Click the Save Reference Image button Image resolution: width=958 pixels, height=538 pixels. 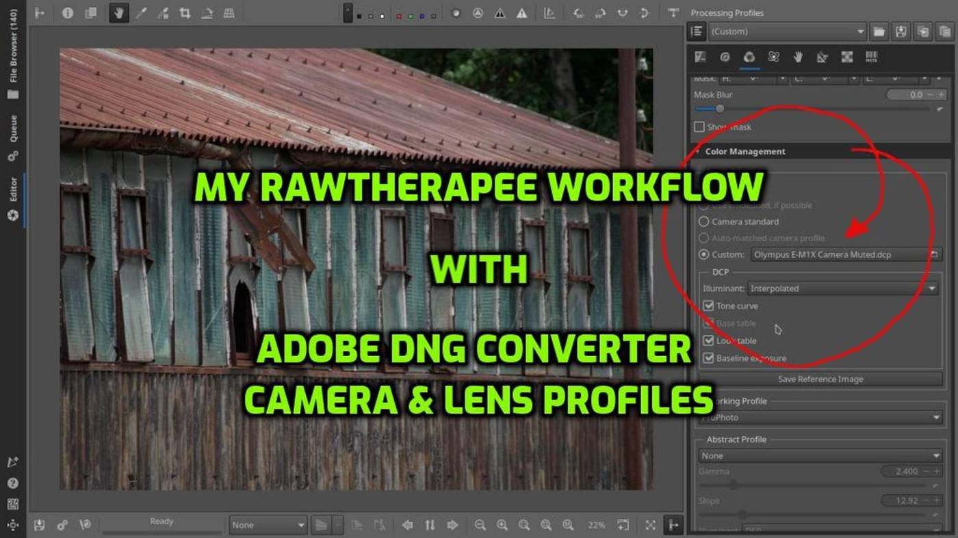coord(820,379)
